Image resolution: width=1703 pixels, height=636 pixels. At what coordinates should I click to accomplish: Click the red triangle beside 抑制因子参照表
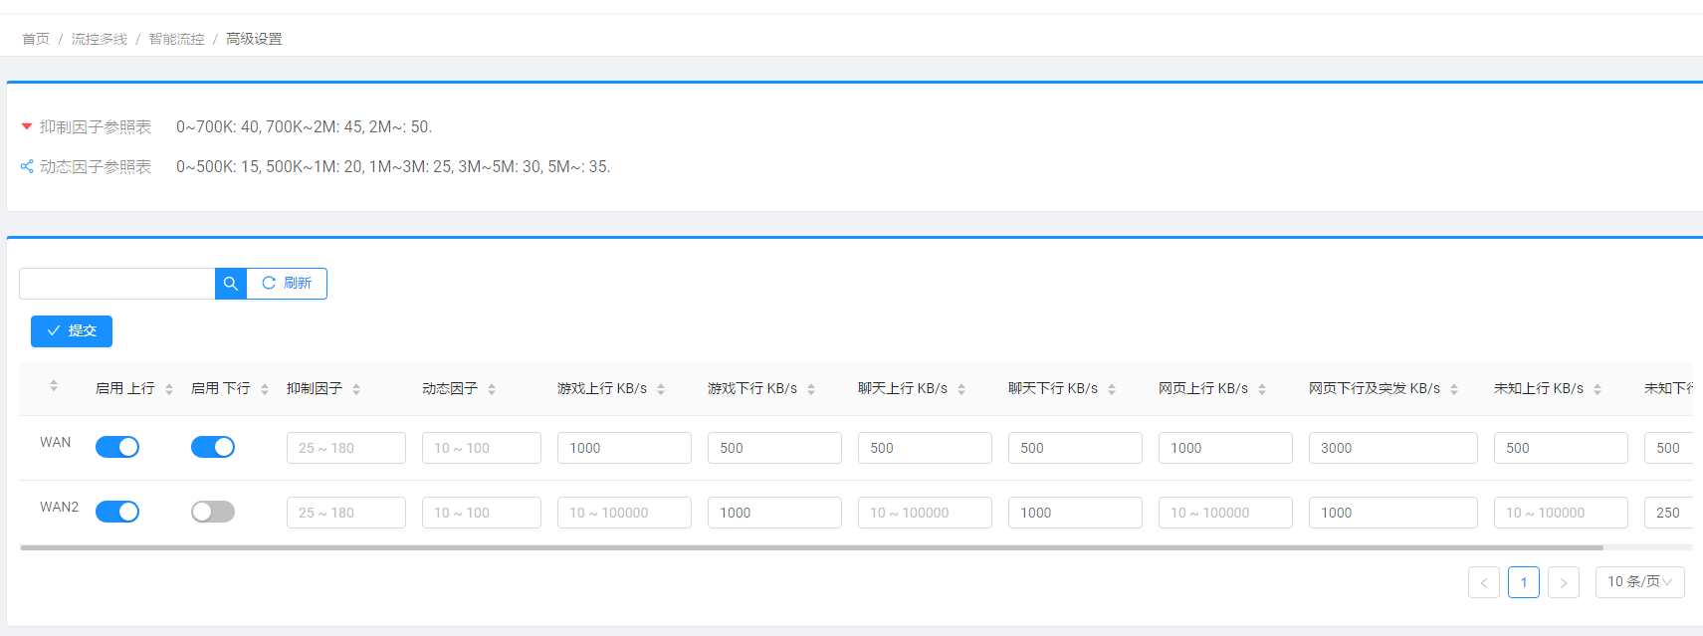27,126
